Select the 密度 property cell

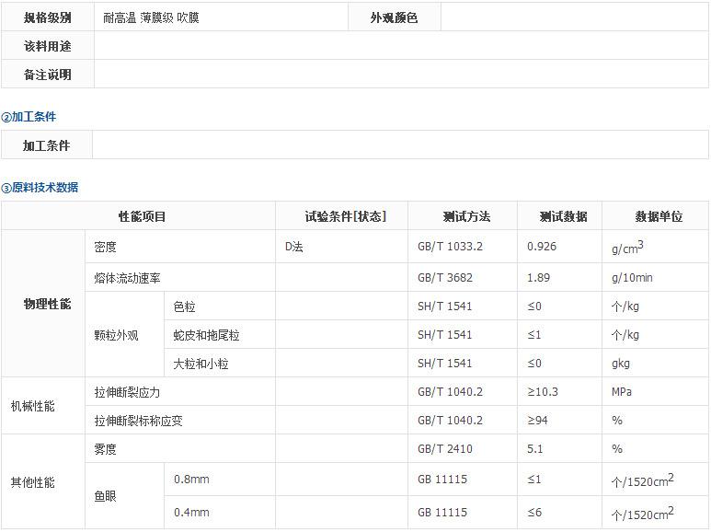click(x=106, y=248)
